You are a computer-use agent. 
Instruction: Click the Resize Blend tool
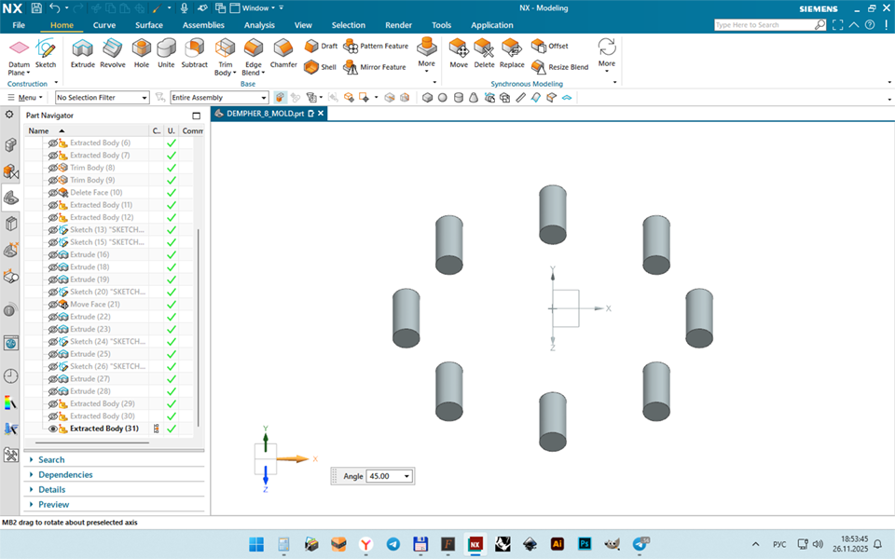[x=559, y=67]
